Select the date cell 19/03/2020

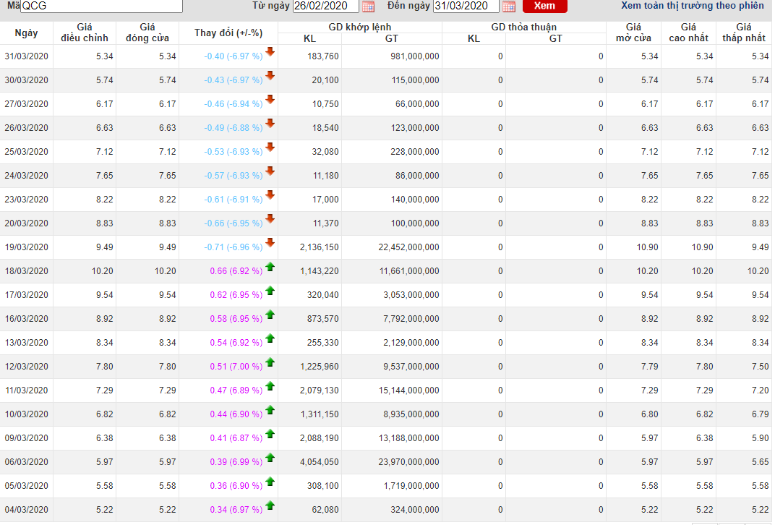pyautogui.click(x=27, y=247)
